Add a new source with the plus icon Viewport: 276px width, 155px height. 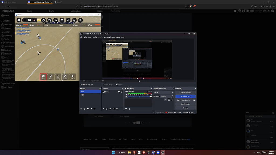tap(103, 109)
